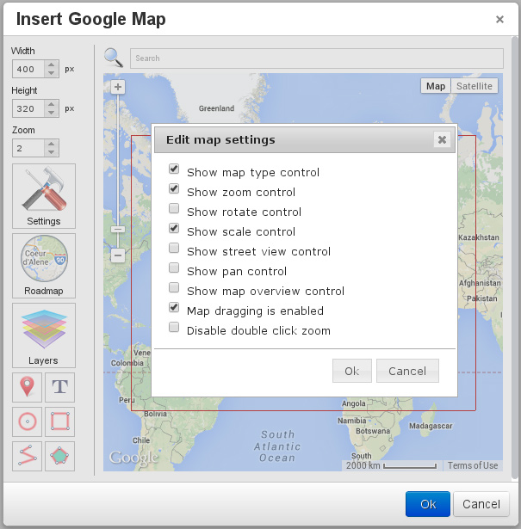Image resolution: width=521 pixels, height=529 pixels.
Task: Enable Show rotate control checkbox
Action: click(x=174, y=209)
